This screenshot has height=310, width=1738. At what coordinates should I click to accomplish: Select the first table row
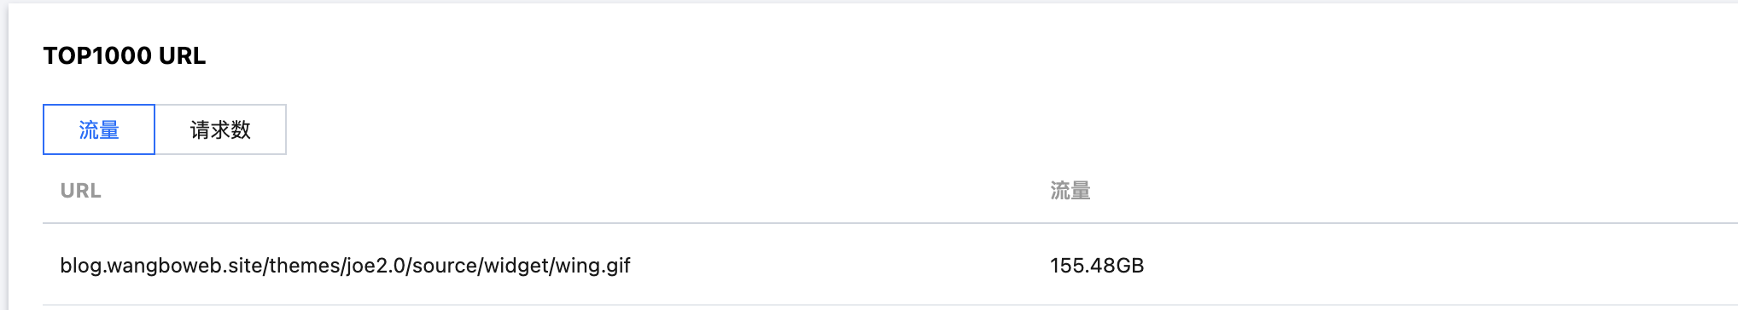tap(890, 265)
